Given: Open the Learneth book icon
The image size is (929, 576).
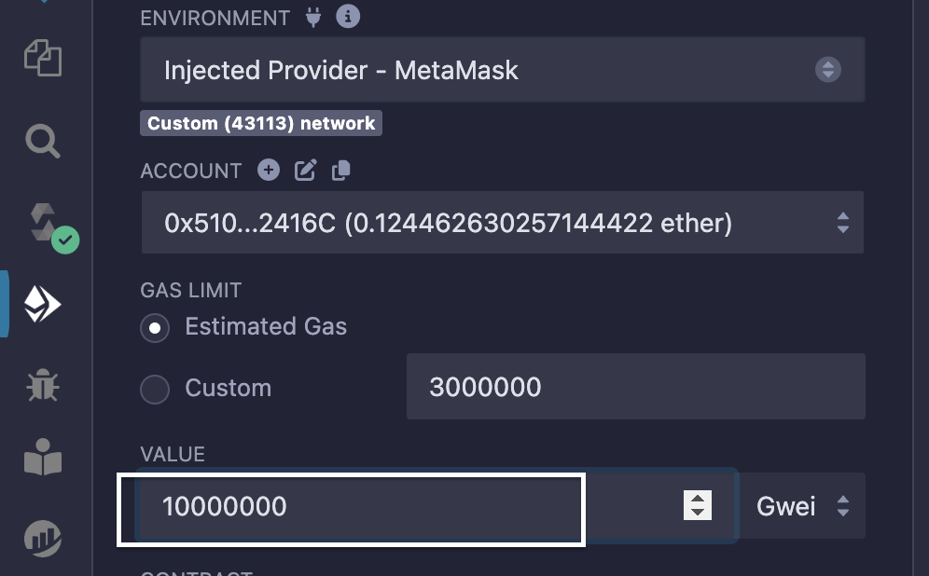Looking at the screenshot, I should tap(43, 459).
